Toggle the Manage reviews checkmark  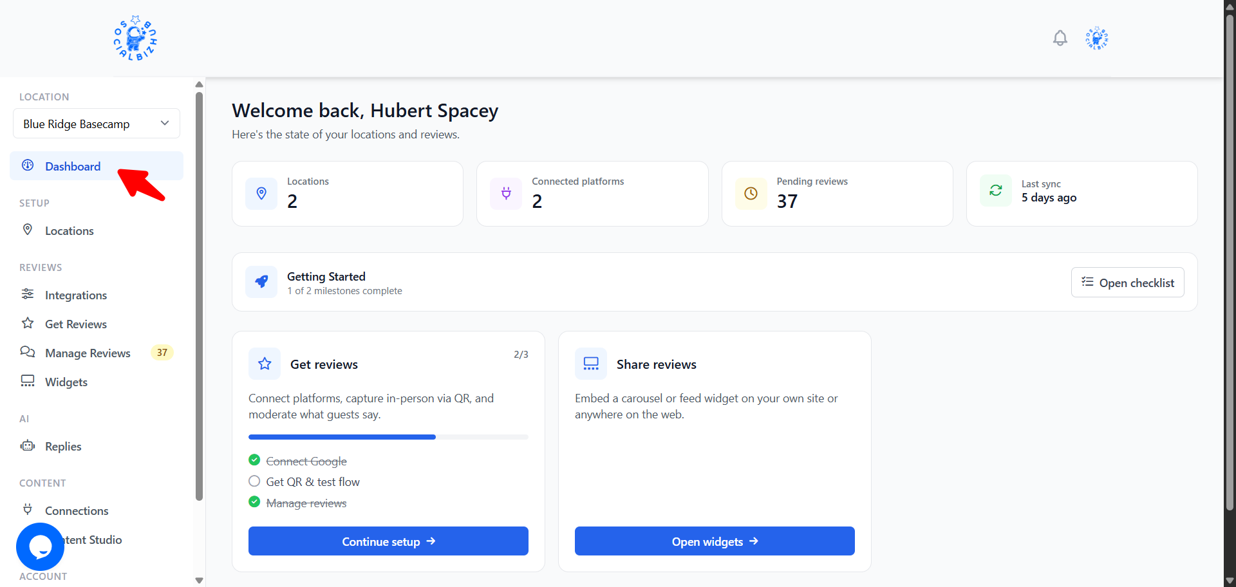pos(254,502)
